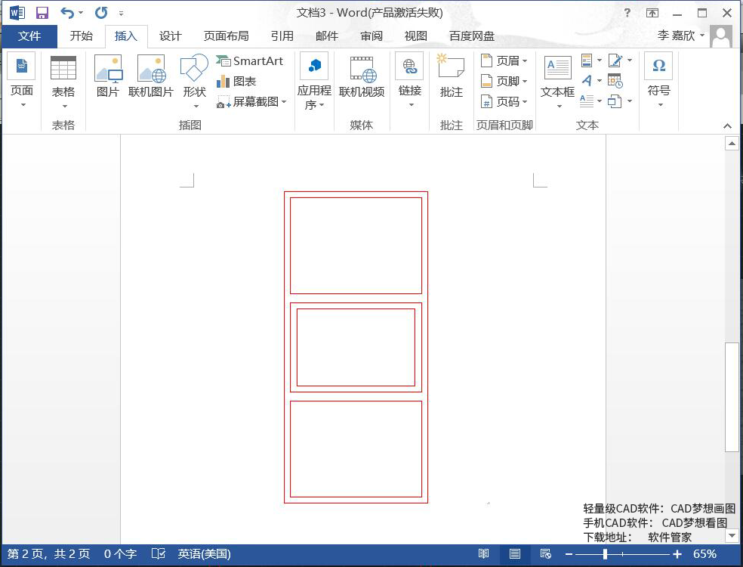Insert a chart with 图表
Image resolution: width=743 pixels, height=567 pixels.
236,81
